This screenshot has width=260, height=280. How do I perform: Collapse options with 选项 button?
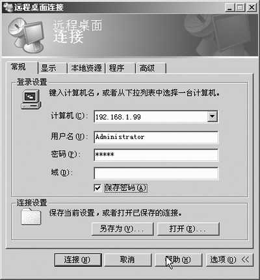[x=229, y=260]
